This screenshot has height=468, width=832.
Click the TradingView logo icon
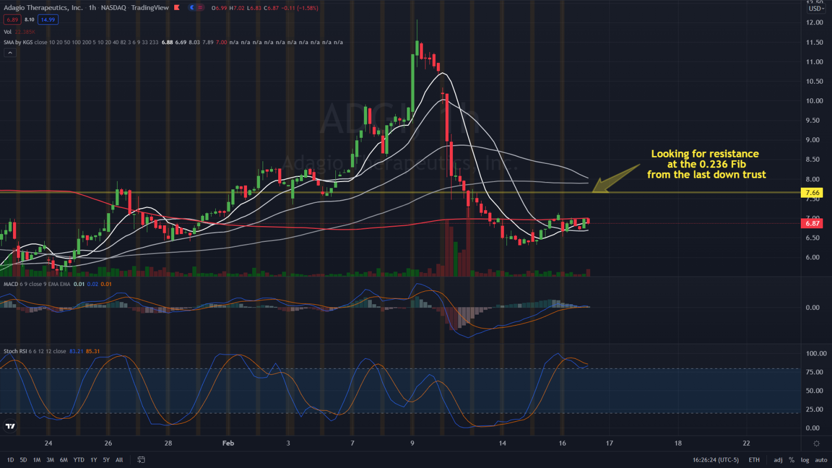[x=10, y=426]
